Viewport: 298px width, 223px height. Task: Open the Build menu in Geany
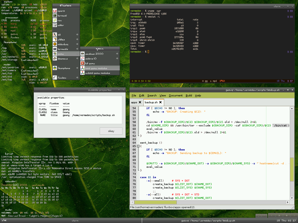point(189,96)
